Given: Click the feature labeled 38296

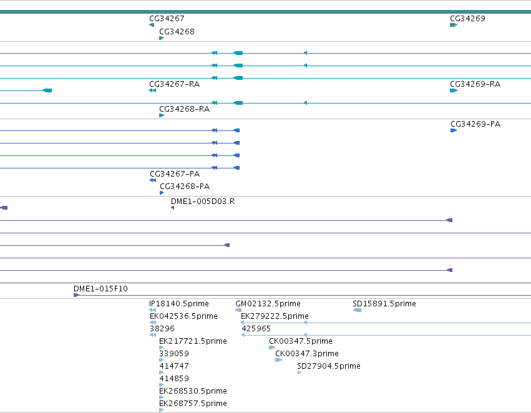Looking at the screenshot, I should coord(153,335).
